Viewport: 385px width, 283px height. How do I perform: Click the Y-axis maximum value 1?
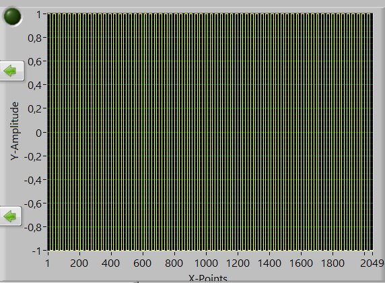(x=39, y=15)
